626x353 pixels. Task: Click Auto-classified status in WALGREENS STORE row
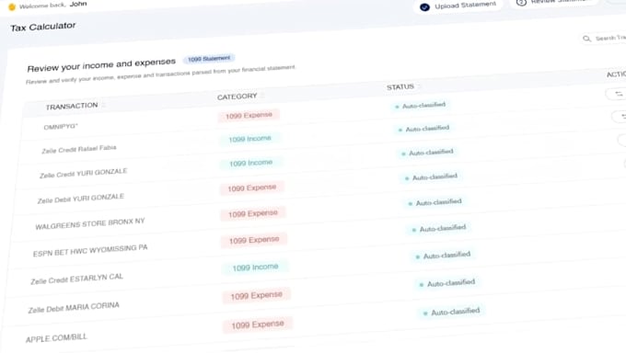tap(435, 202)
